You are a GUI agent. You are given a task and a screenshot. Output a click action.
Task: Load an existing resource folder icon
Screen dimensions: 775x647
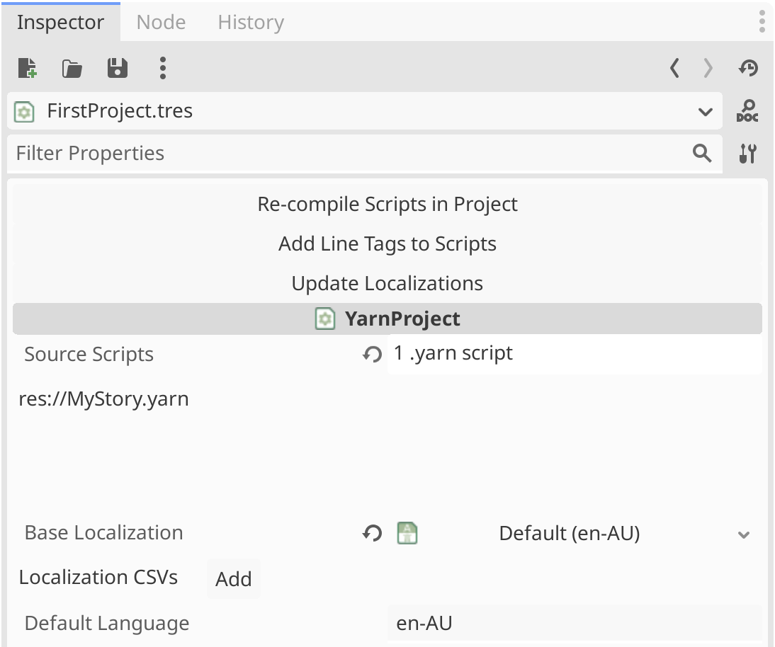click(x=72, y=68)
